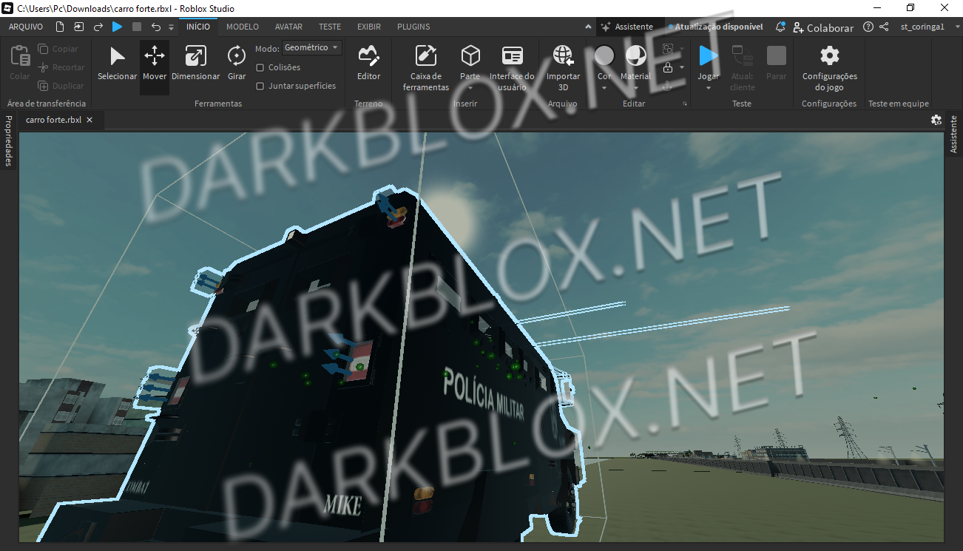Switch to the PLUGINS tab
The height and width of the screenshot is (551, 963).
413,27
